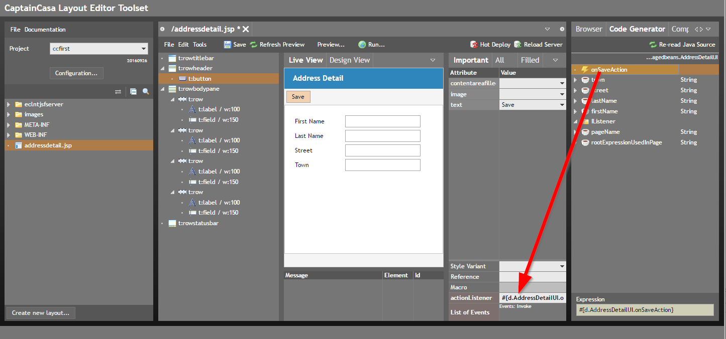
Task: Switch to the Browser tab
Action: [589, 29]
